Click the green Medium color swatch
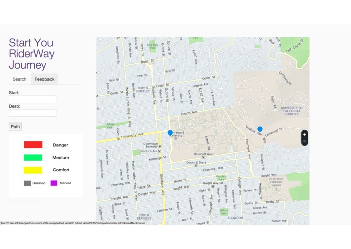The width and height of the screenshot is (351, 249). pyautogui.click(x=33, y=157)
